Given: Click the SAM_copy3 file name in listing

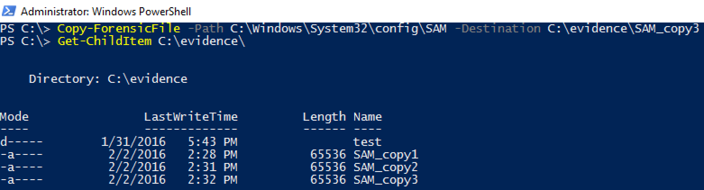Looking at the screenshot, I should tap(386, 180).
